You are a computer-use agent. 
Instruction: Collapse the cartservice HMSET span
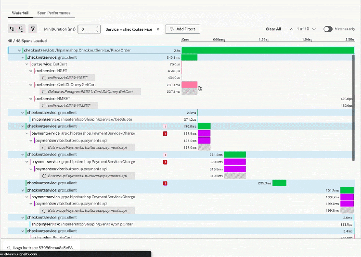[x=32, y=99]
